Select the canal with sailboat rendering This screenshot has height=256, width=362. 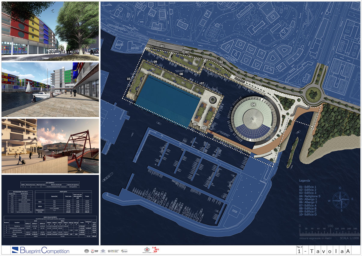coord(50,89)
